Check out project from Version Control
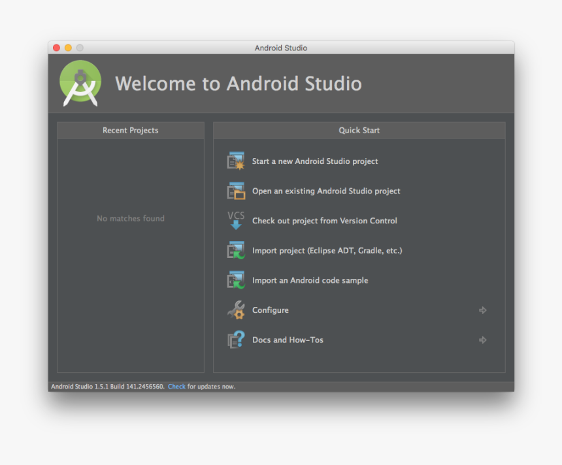Viewport: 562px width, 465px height. pos(324,221)
